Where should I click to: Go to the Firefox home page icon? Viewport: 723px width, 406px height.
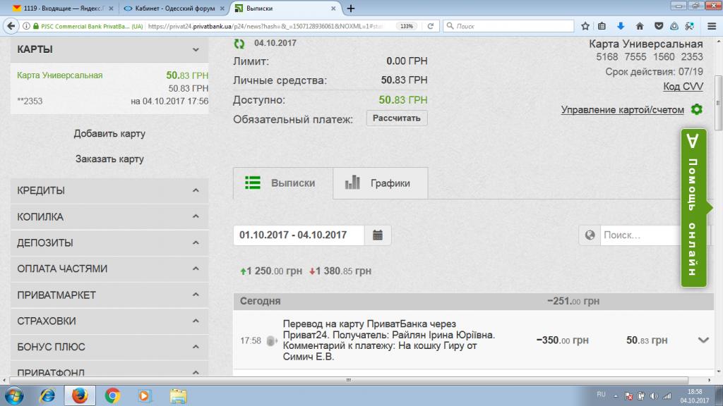point(640,26)
